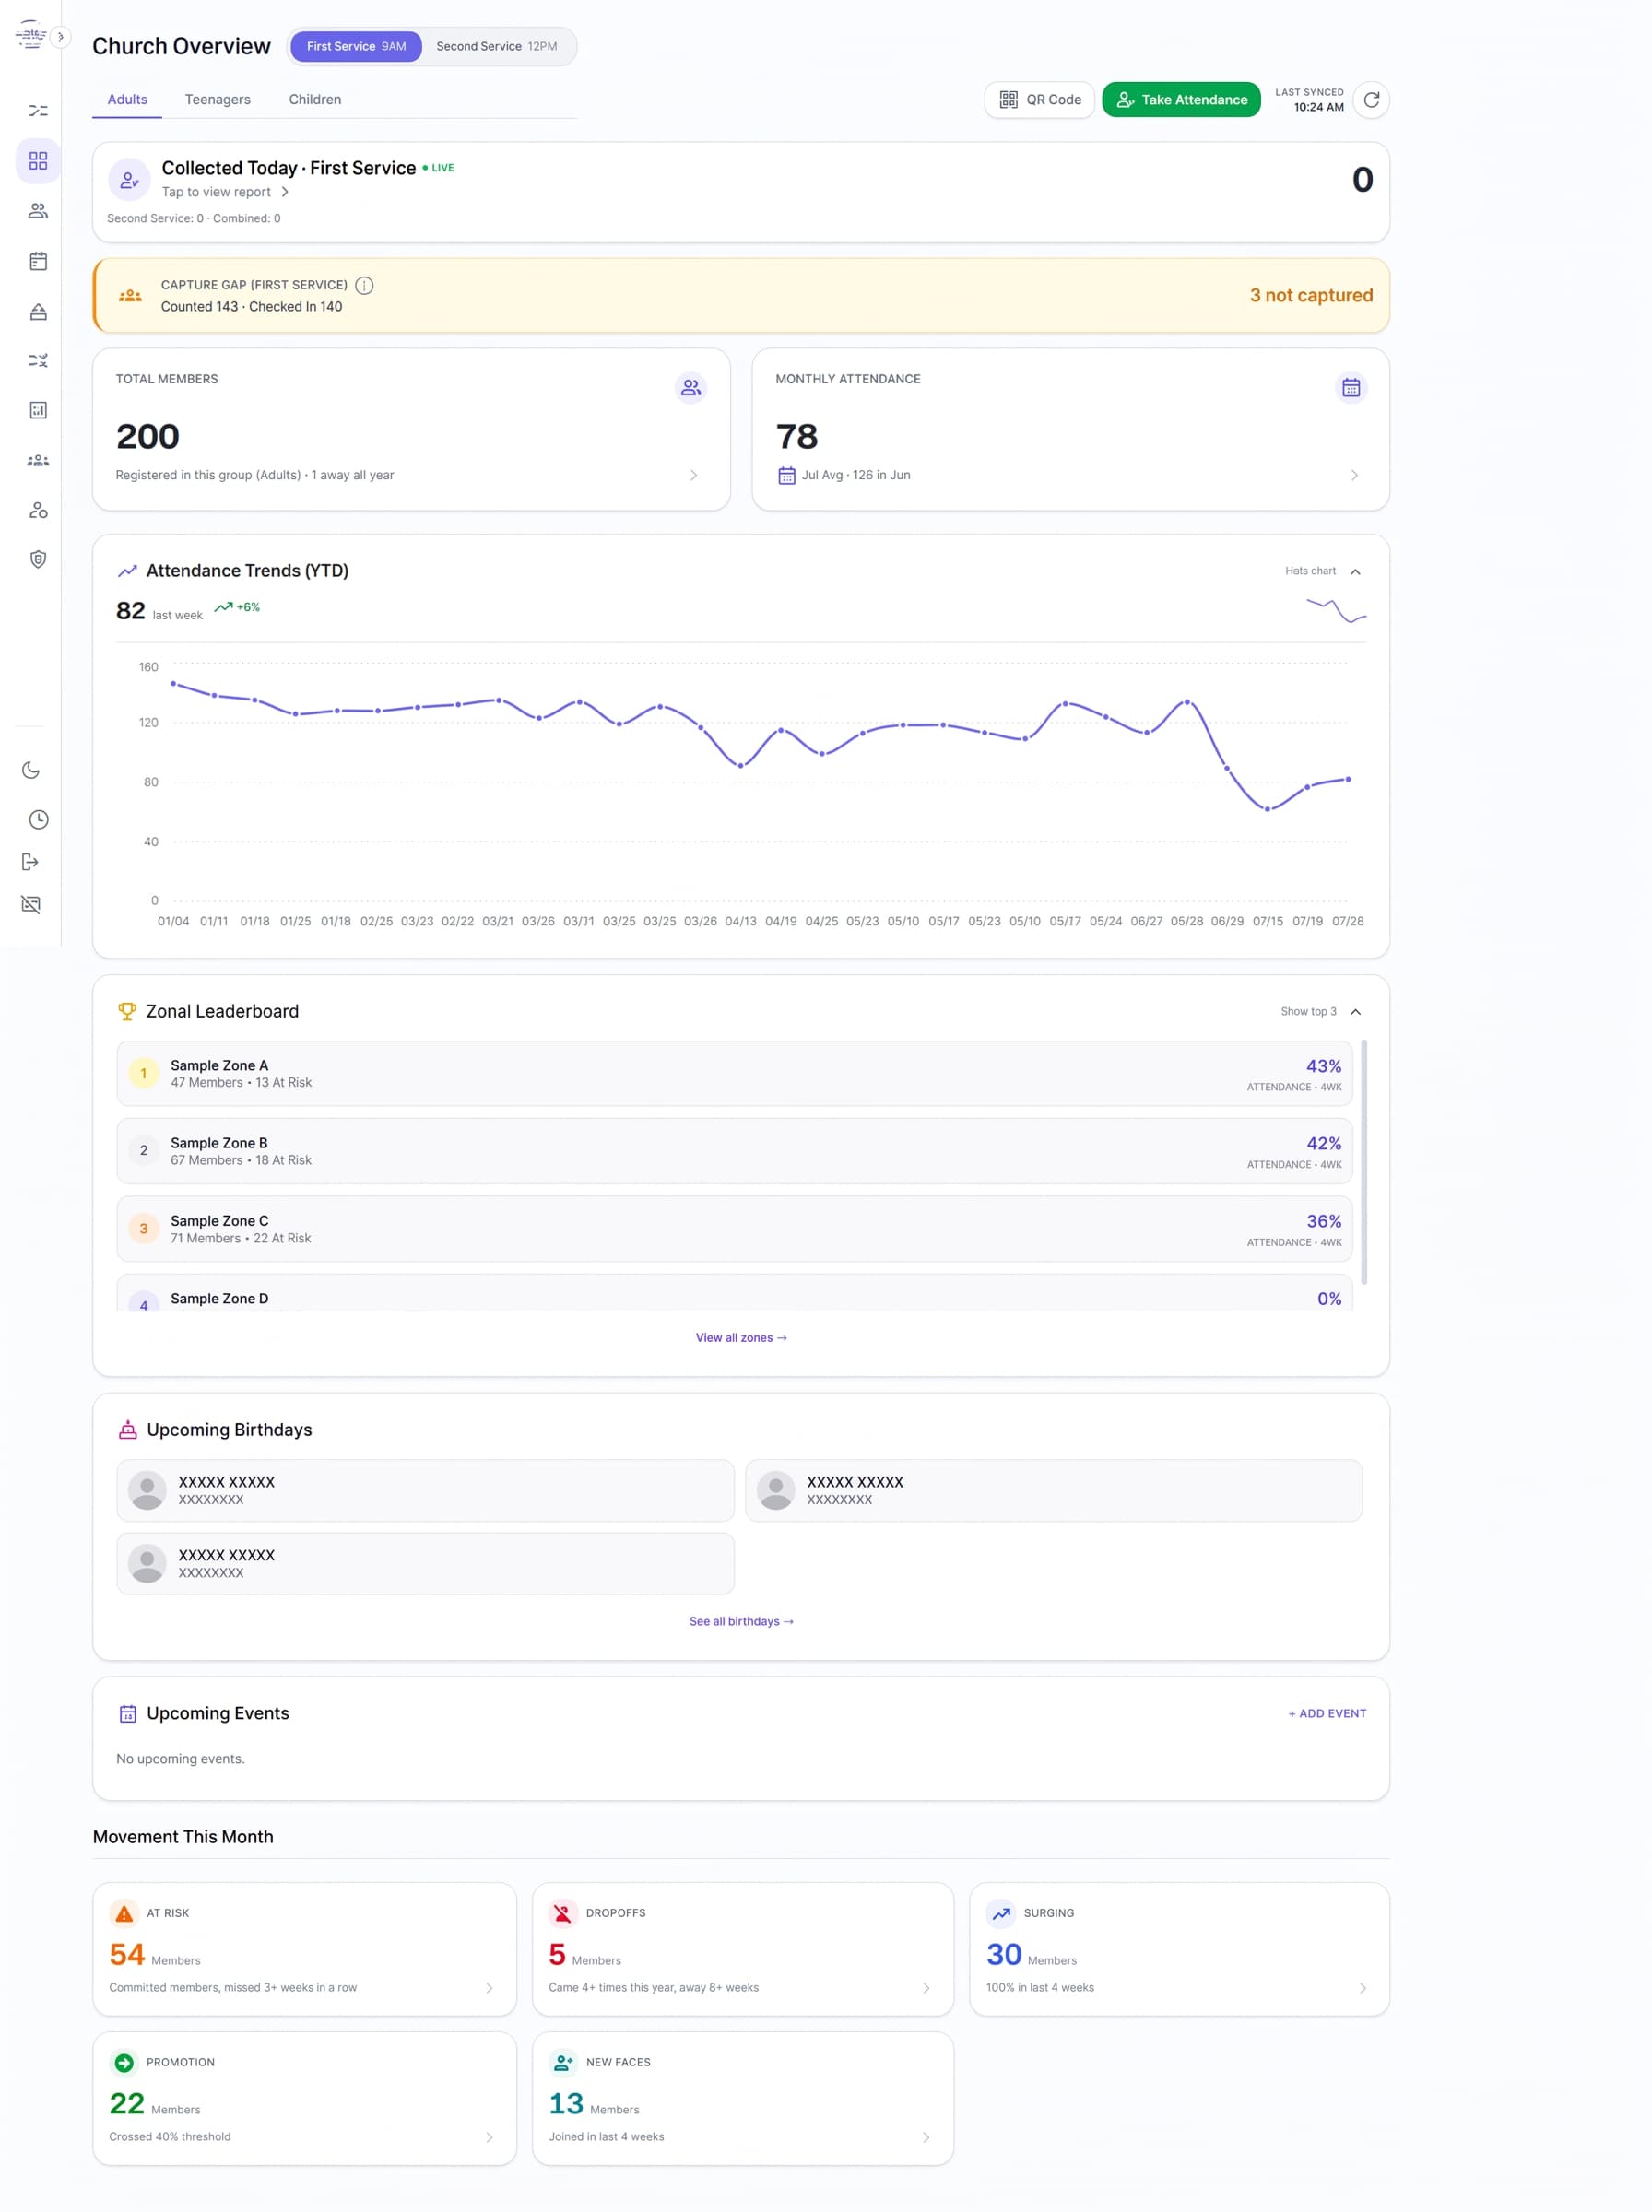The height and width of the screenshot is (2212, 1652).
Task: Expand the sidebar with the arrow toggle
Action: click(x=60, y=37)
